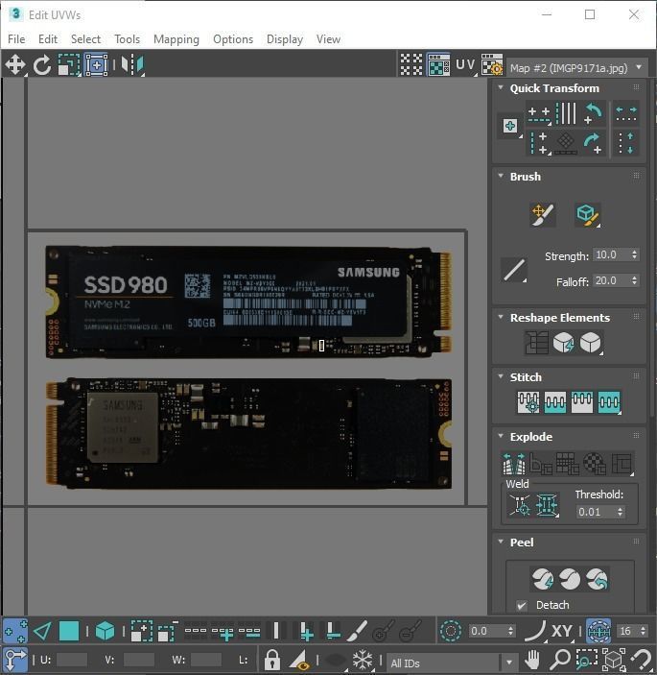The image size is (657, 675).
Task: Click the UV coordinates button
Action: [x=465, y=64]
